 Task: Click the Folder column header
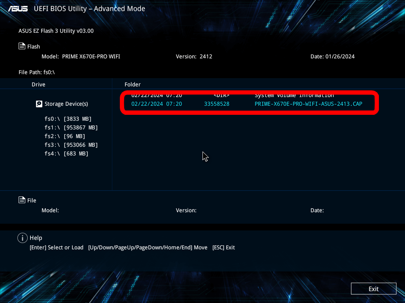132,84
